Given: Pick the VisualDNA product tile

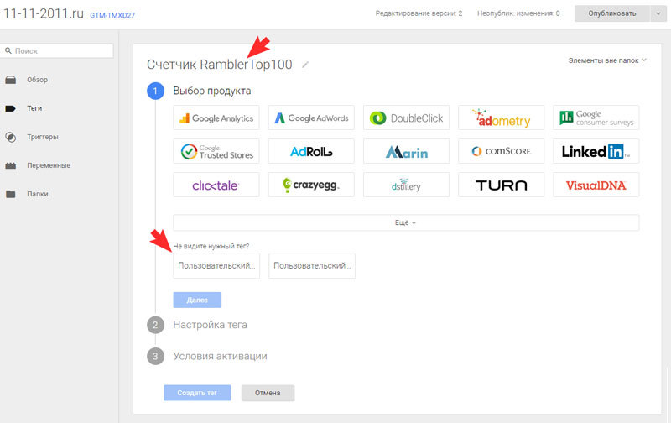Looking at the screenshot, I should click(596, 185).
